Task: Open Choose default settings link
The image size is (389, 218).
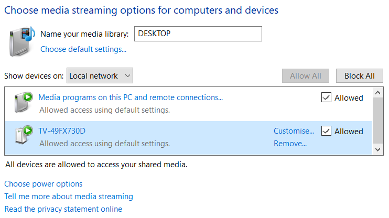Action: click(x=83, y=49)
